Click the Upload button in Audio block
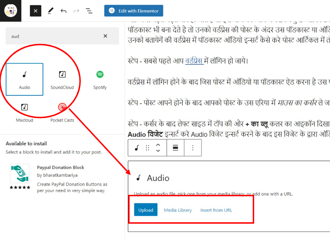The width and height of the screenshot is (330, 239). point(146,210)
